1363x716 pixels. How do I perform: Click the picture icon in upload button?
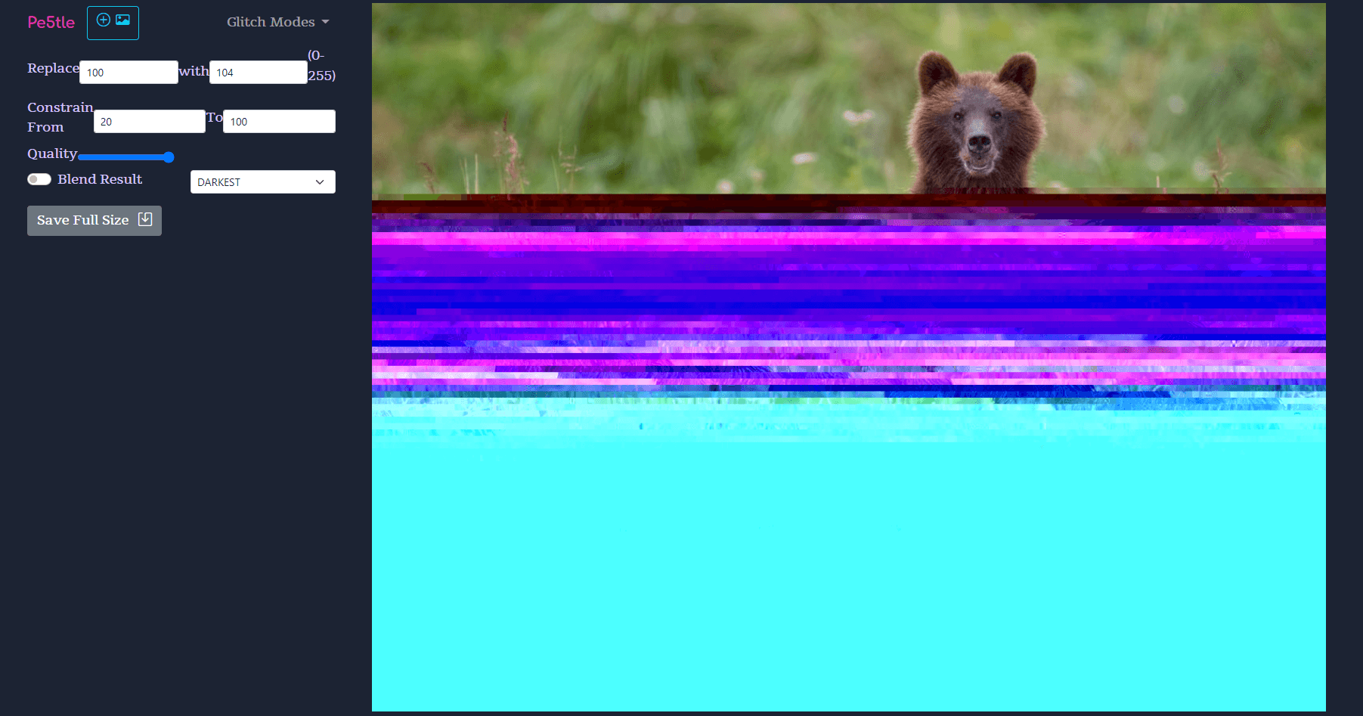(122, 20)
